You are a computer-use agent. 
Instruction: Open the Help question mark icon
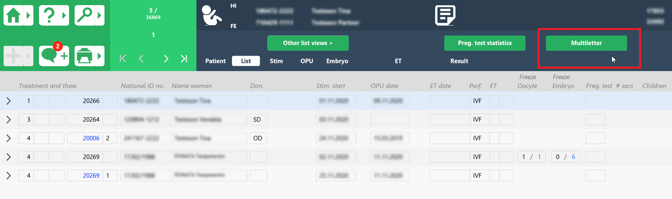(49, 15)
